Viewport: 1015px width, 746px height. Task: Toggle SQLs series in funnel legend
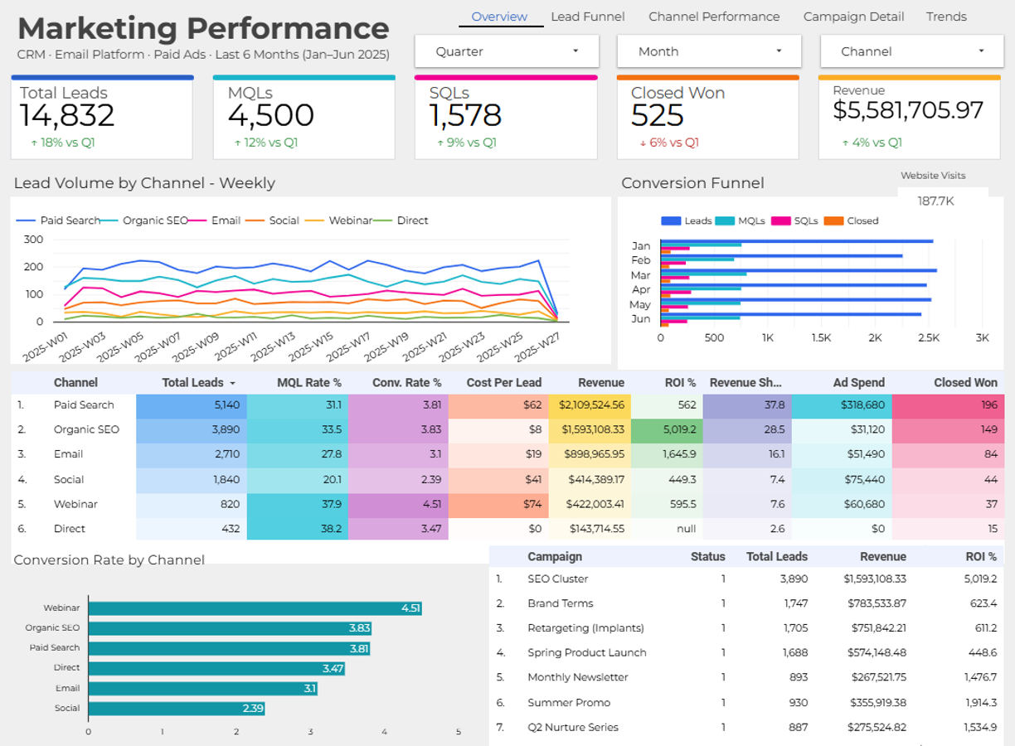[x=795, y=221]
